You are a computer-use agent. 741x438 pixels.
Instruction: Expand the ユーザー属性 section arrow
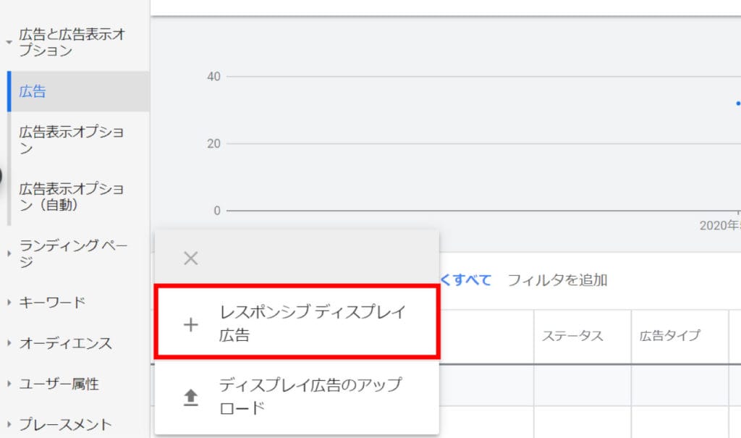tap(8, 384)
